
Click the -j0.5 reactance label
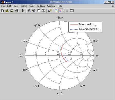37,86
